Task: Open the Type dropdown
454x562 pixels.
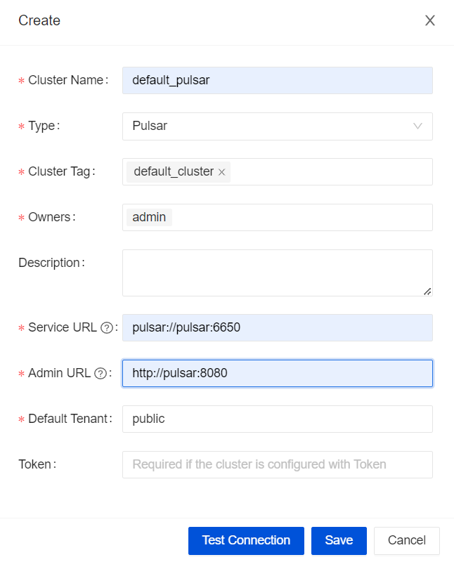Action: [x=277, y=126]
